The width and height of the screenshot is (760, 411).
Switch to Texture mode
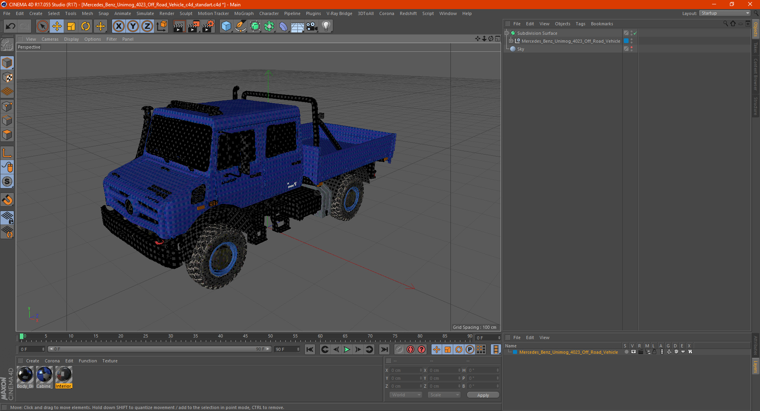[7, 77]
